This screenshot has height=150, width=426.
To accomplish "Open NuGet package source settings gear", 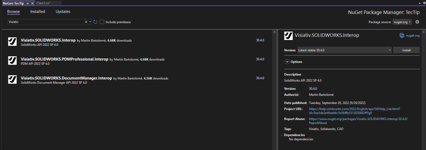I will tap(417, 22).
